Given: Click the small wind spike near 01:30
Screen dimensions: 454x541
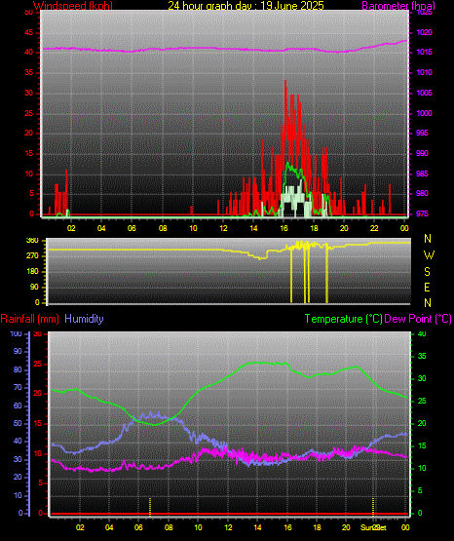Looking at the screenshot, I should [x=66, y=171].
